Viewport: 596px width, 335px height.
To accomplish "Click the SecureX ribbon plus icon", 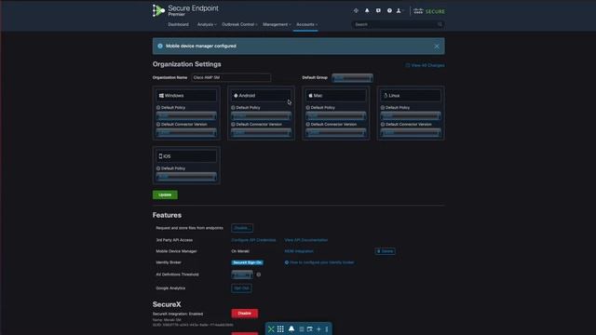I will click(x=318, y=328).
